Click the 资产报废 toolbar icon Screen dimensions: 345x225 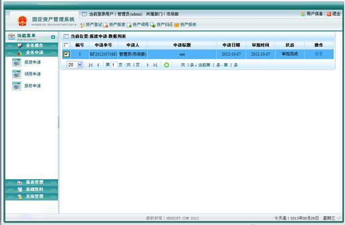click(105, 24)
